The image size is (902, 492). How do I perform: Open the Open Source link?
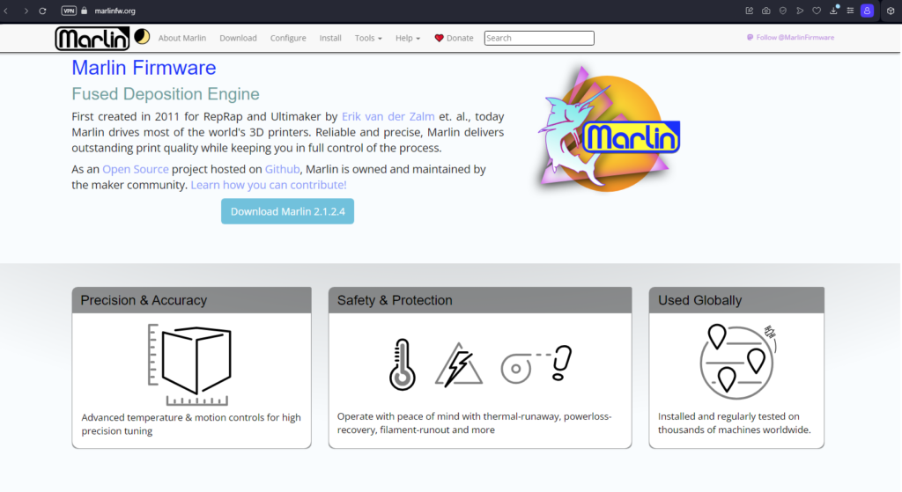pos(135,169)
